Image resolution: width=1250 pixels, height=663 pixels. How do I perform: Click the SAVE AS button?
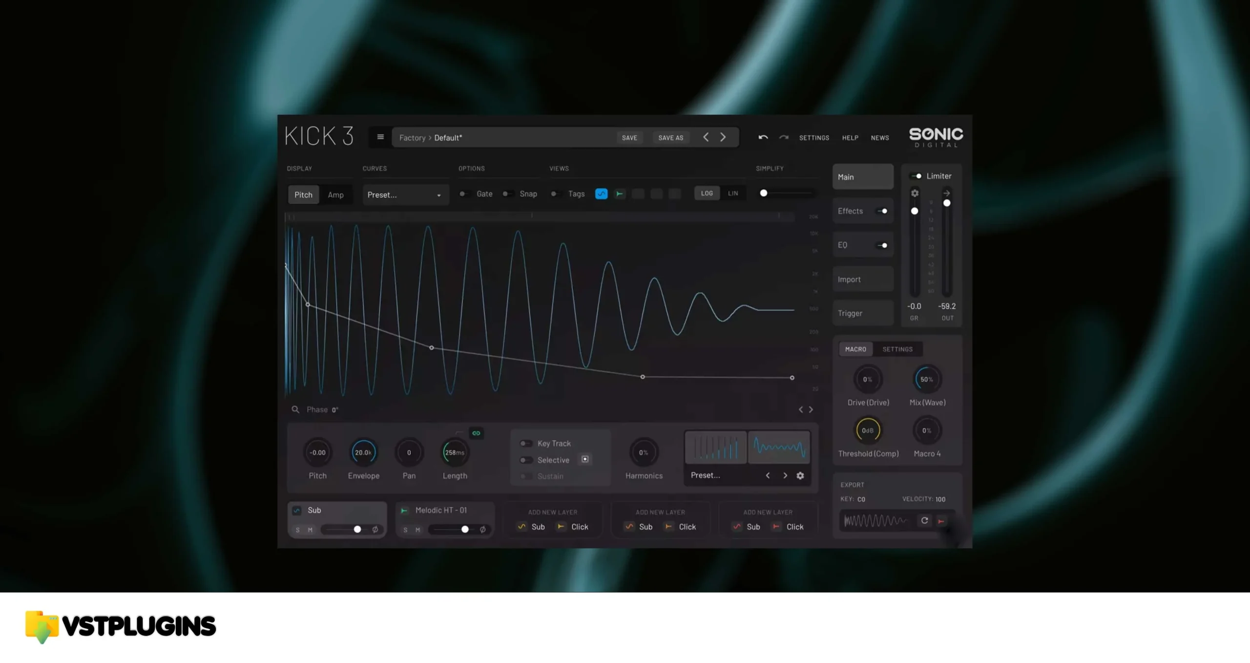[670, 138]
